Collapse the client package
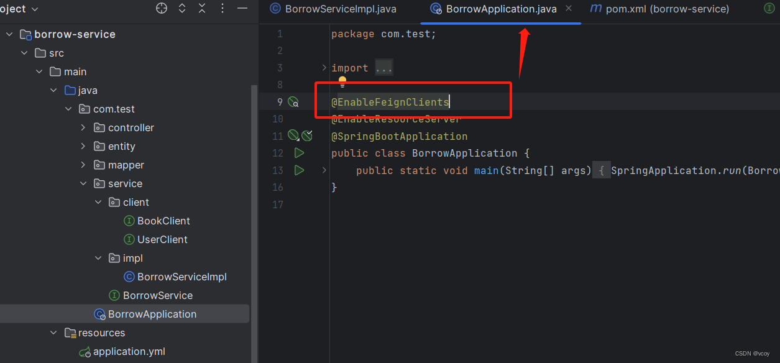780x363 pixels. 98,202
